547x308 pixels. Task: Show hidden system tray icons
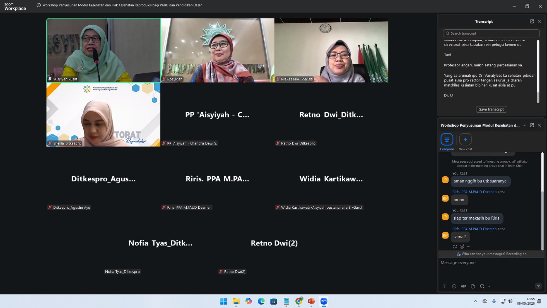(476, 301)
